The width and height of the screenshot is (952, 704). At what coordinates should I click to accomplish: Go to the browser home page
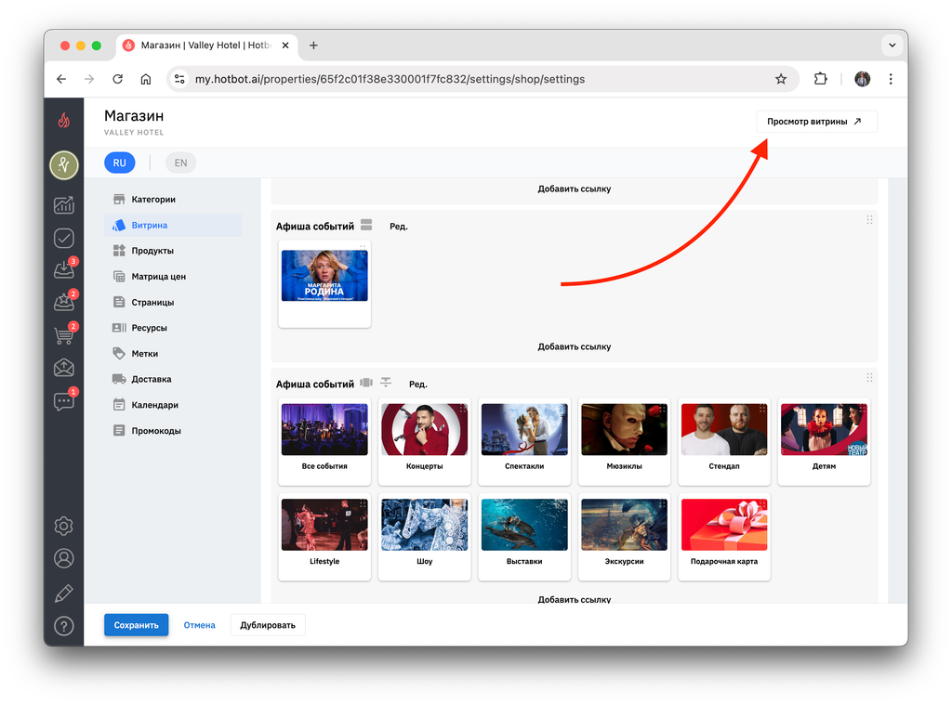[x=146, y=79]
